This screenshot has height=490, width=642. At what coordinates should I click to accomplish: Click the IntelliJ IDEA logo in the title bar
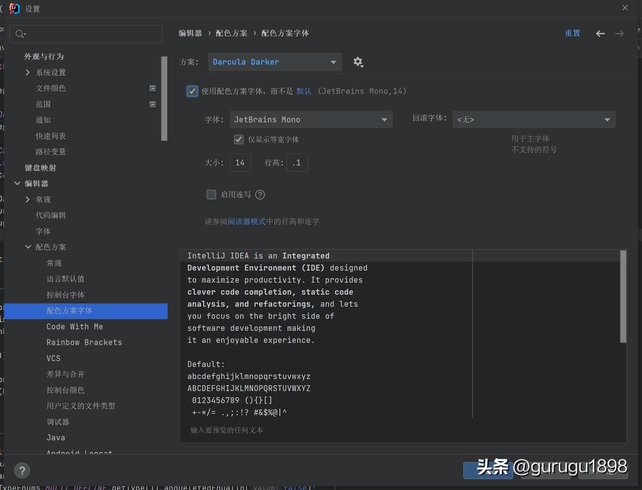pyautogui.click(x=14, y=8)
